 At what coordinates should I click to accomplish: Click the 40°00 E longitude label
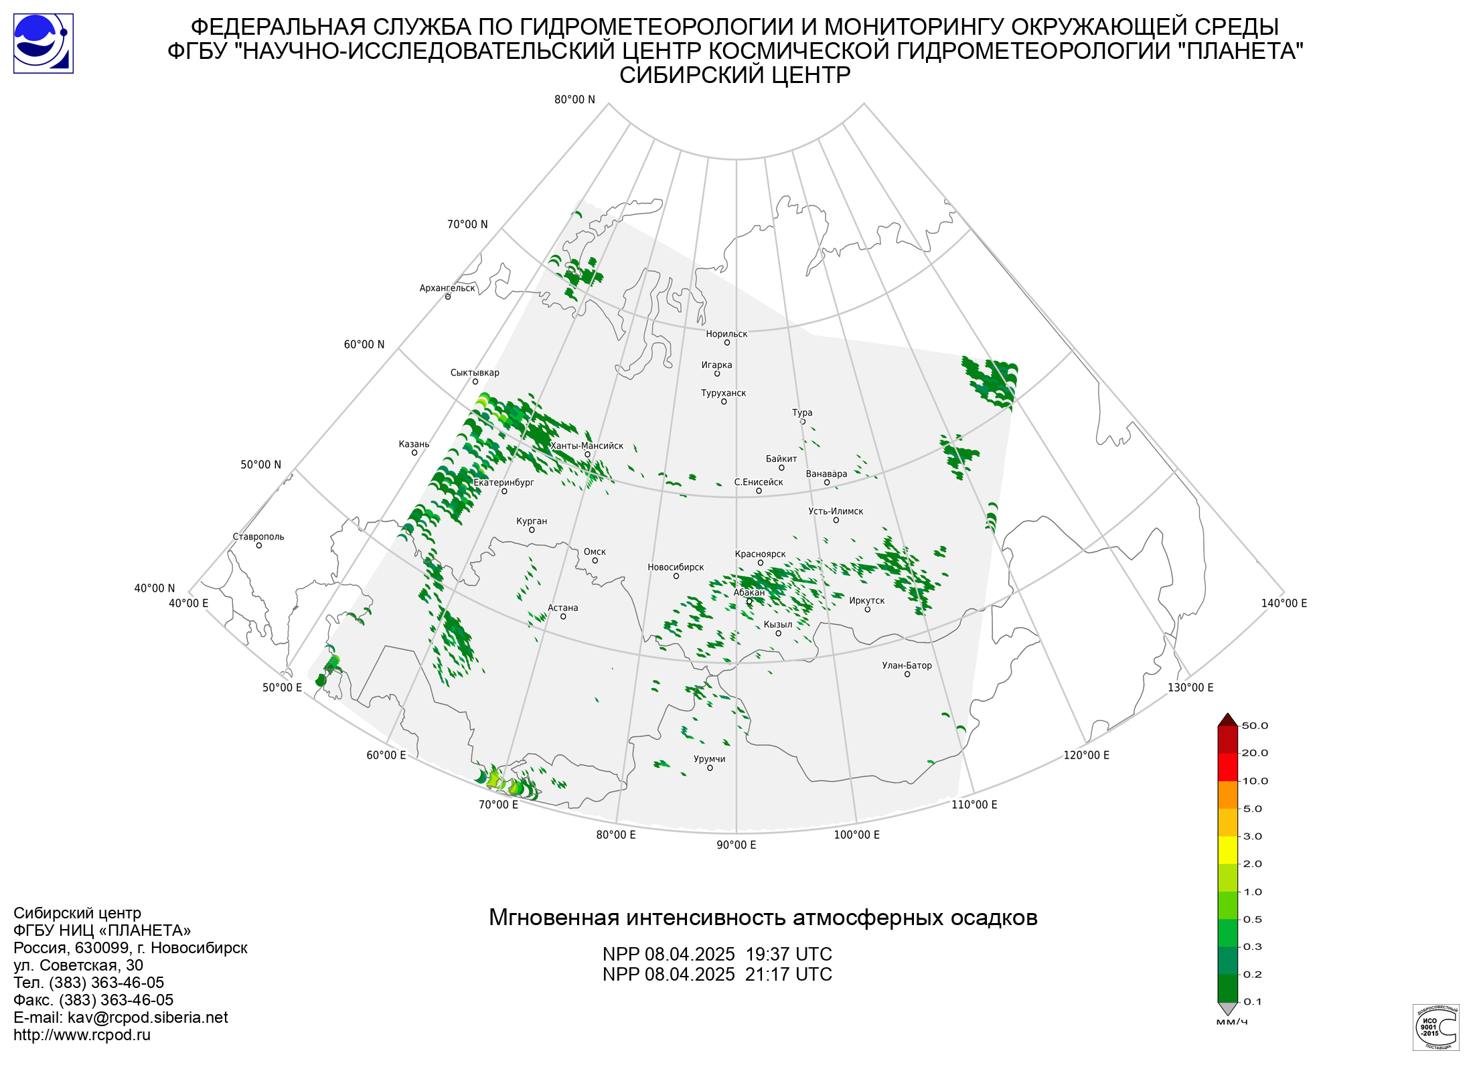point(189,604)
